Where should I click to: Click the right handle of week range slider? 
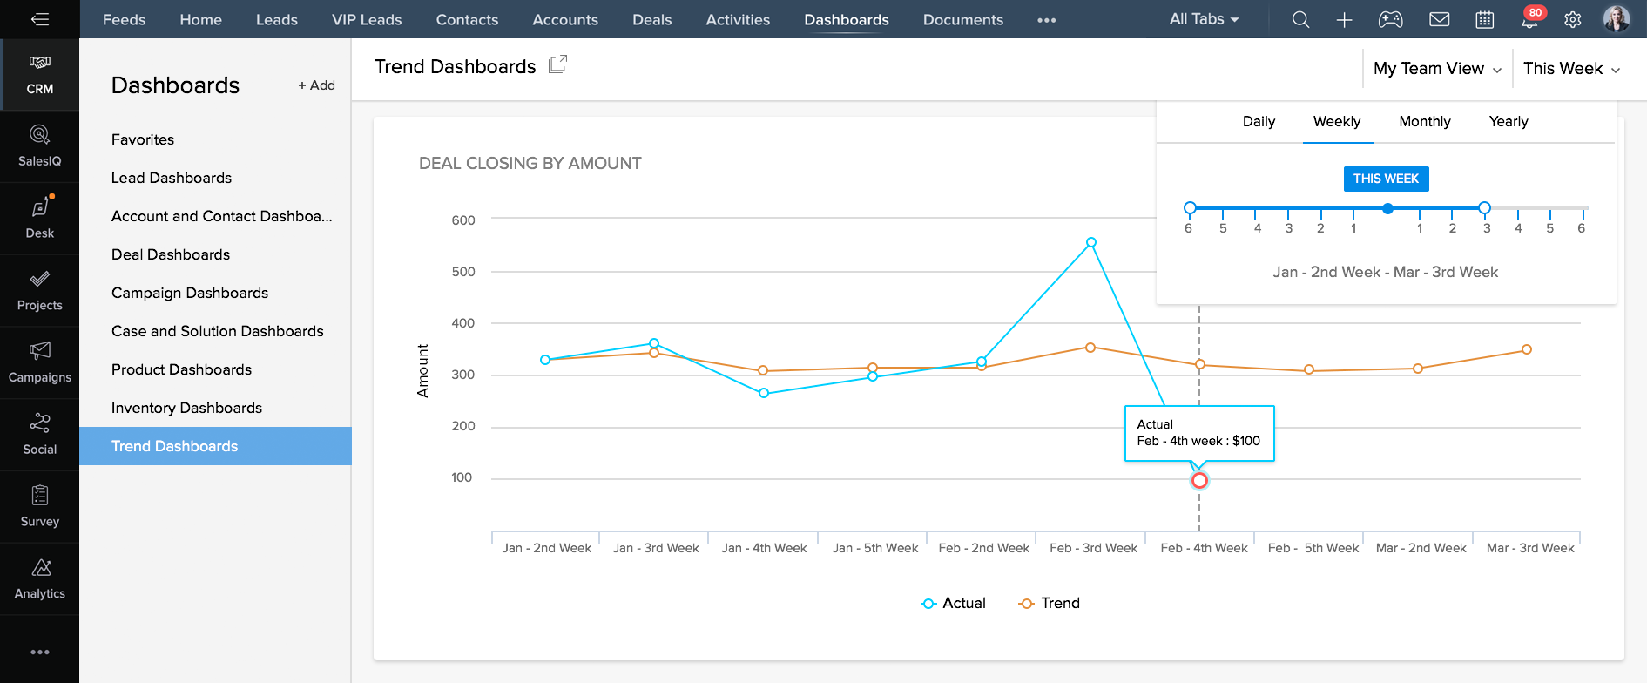[1484, 208]
